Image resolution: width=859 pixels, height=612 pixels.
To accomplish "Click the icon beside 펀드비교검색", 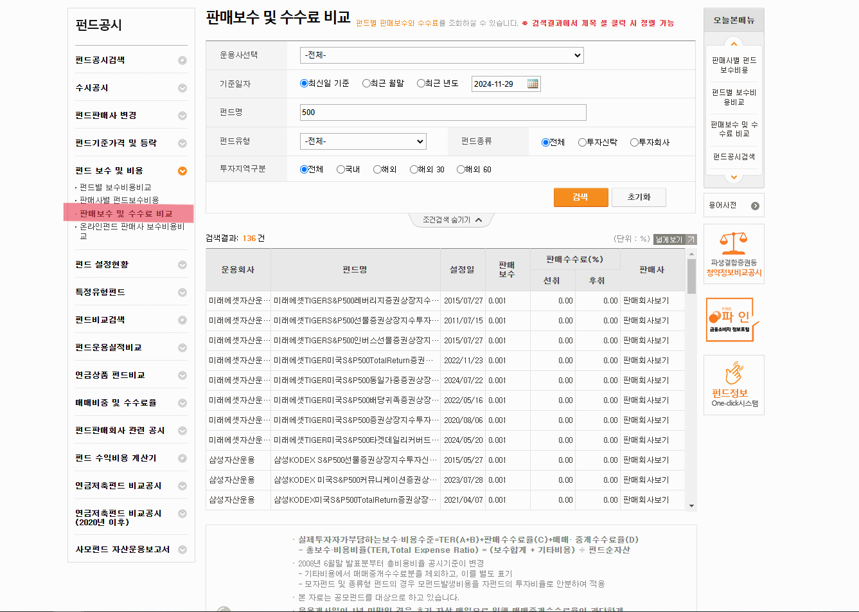I will click(182, 320).
